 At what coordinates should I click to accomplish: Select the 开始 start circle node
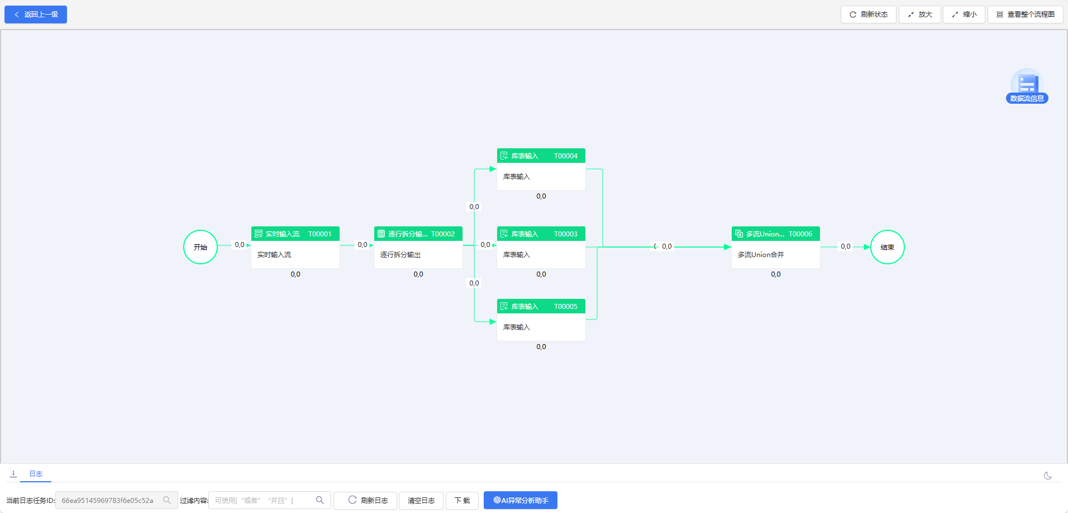[x=201, y=247]
